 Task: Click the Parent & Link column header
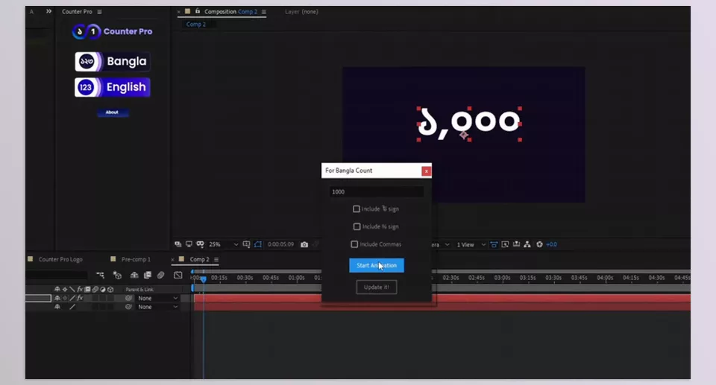point(139,289)
